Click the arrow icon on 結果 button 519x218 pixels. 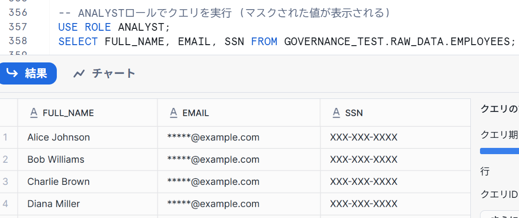[x=12, y=73]
